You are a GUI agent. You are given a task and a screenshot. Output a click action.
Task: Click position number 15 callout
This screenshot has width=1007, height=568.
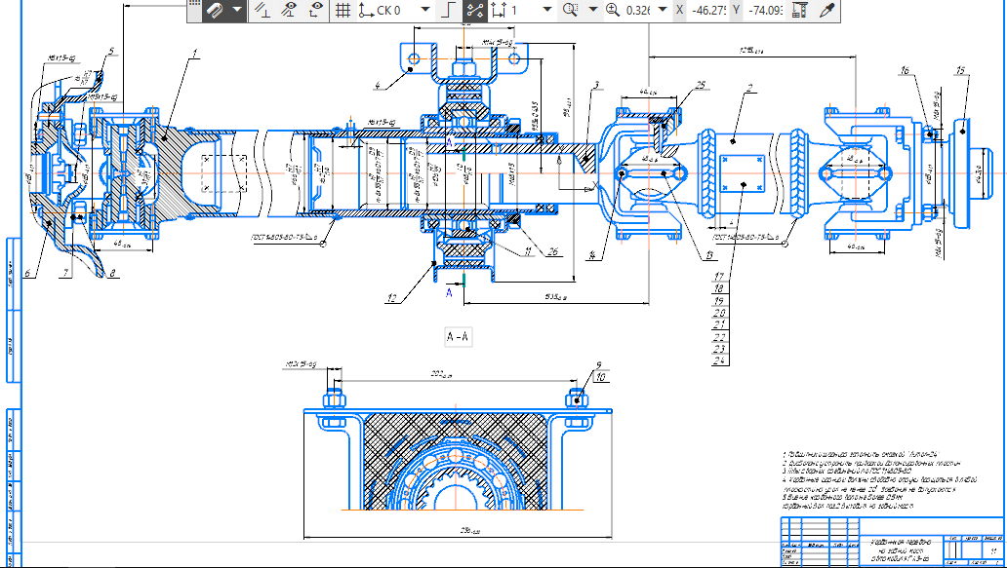click(x=961, y=70)
